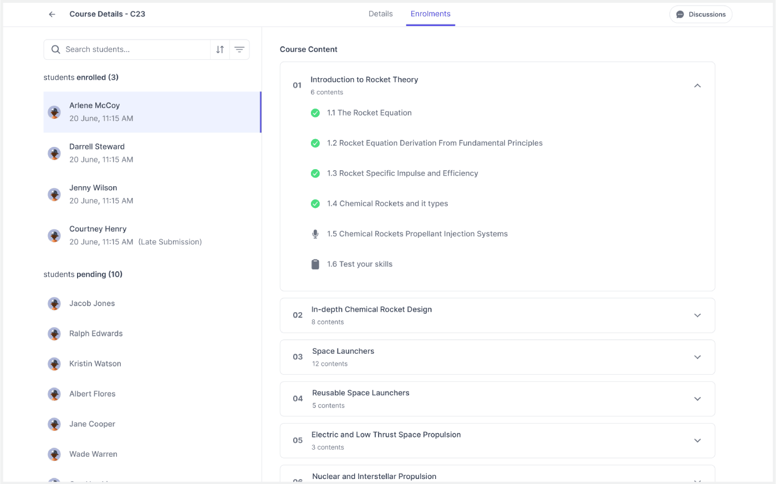Switch to the Details tab

click(380, 14)
